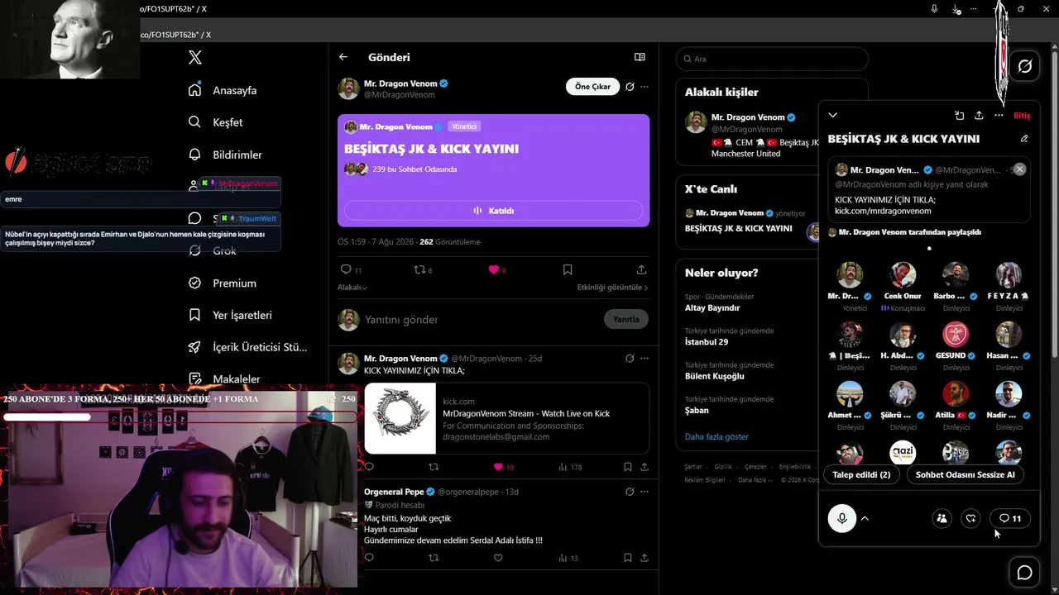The image size is (1059, 595).
Task: Bookmark the KICK YAYINIMIZ İÇİN TIKLA post
Action: 628,467
